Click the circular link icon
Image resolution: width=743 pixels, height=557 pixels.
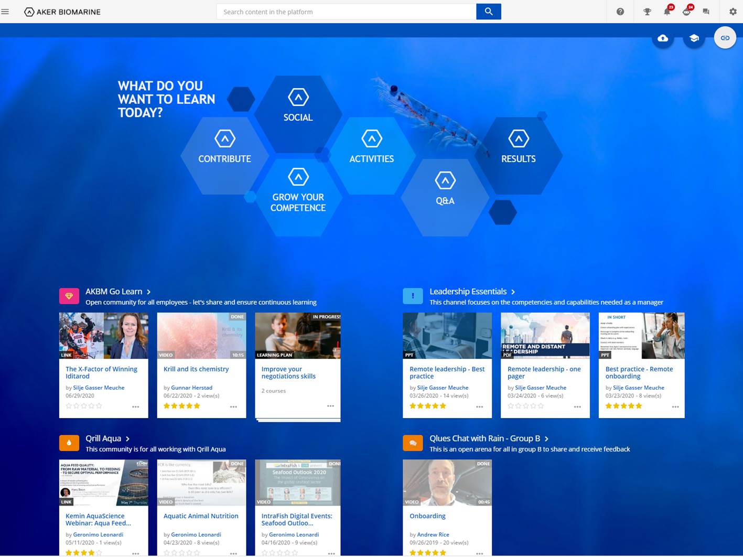tap(725, 37)
